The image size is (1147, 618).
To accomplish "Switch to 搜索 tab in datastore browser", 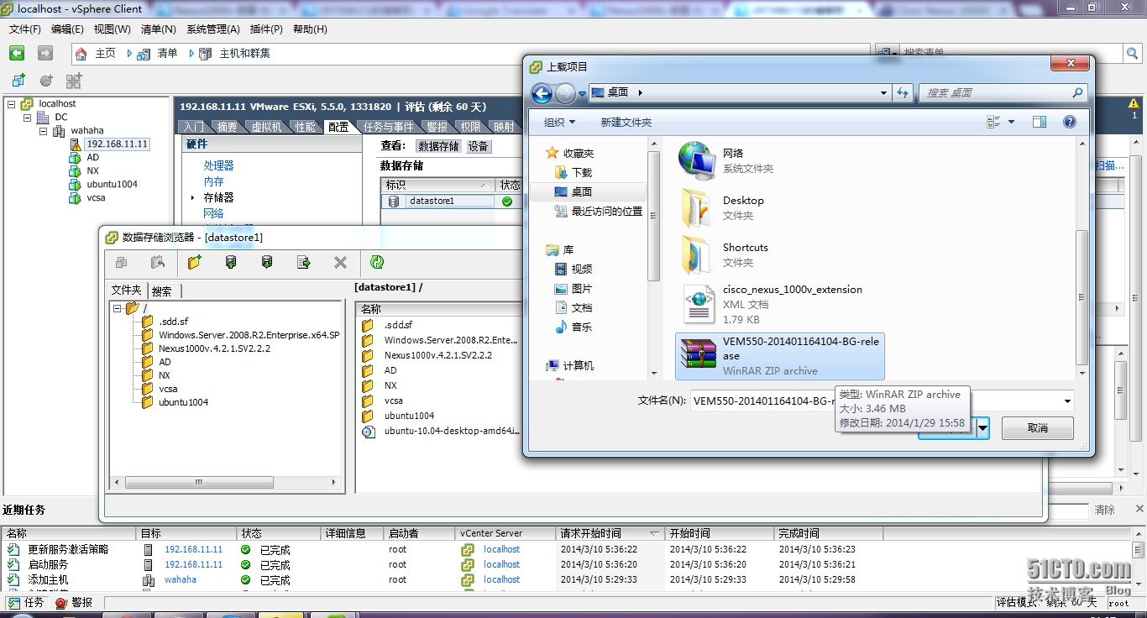I will [162, 291].
